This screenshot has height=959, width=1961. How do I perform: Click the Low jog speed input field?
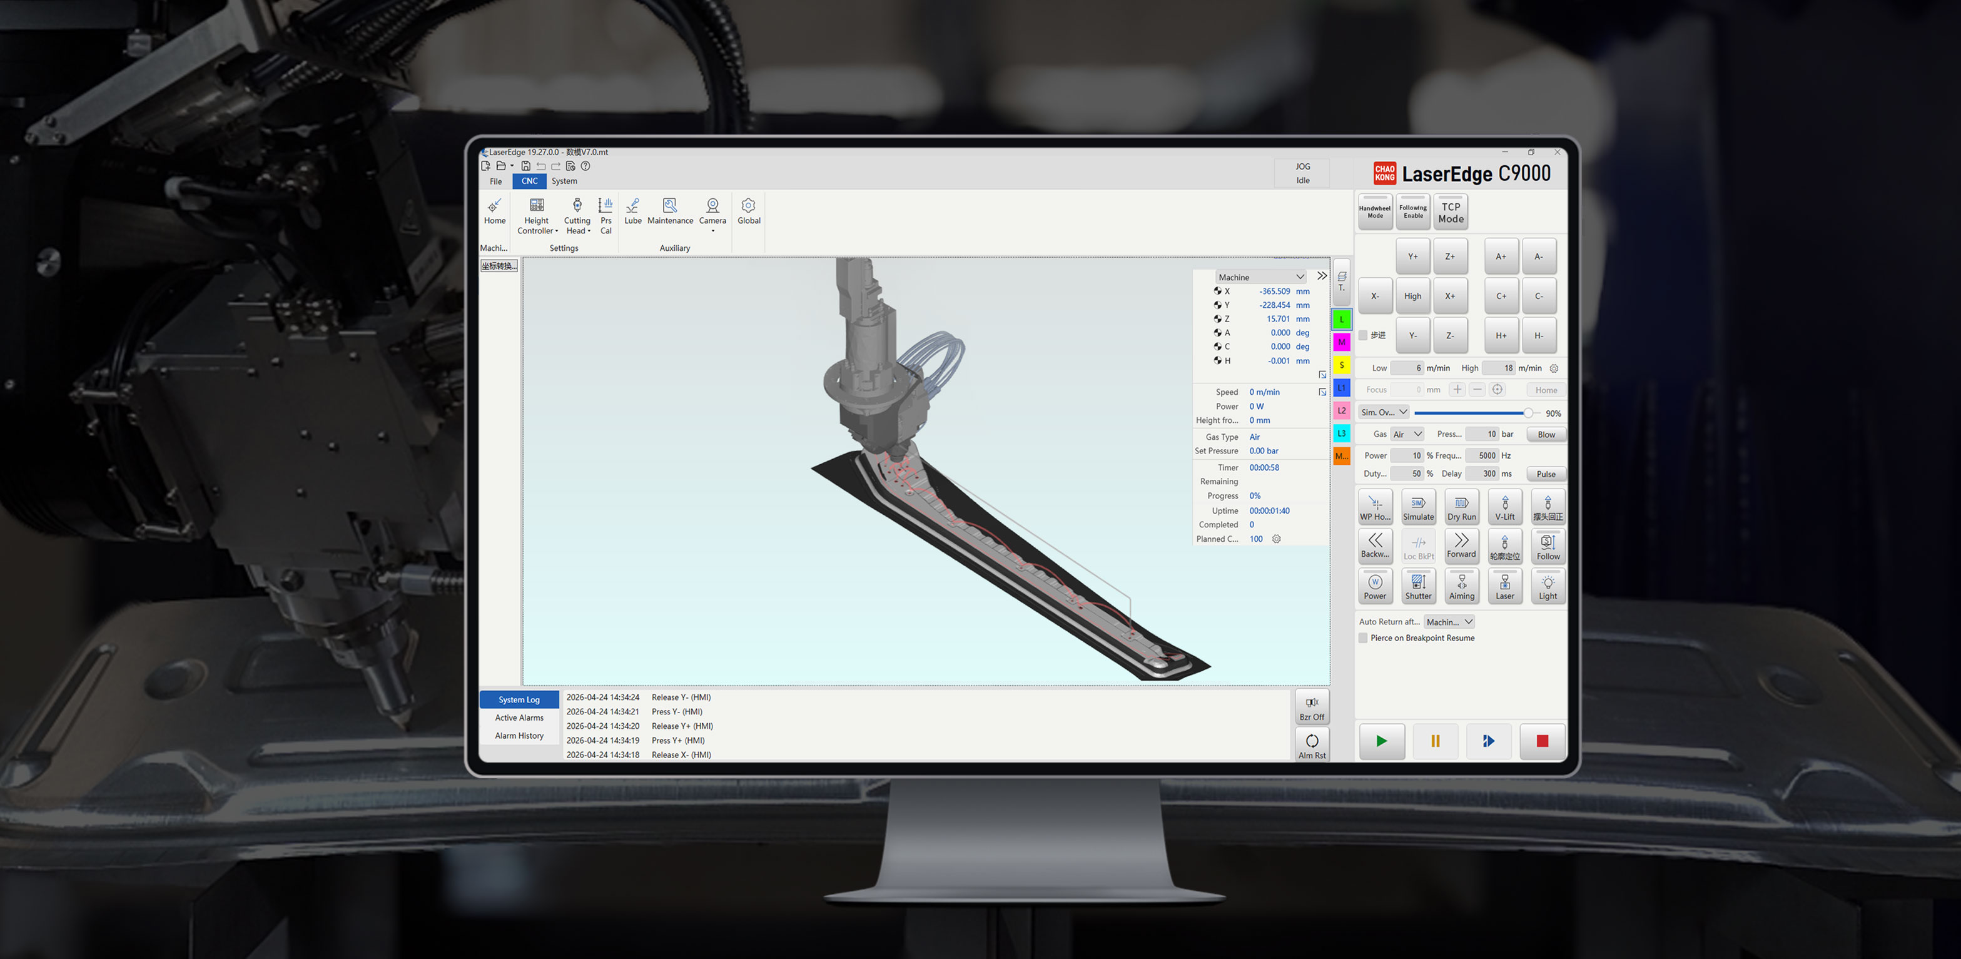(1406, 368)
